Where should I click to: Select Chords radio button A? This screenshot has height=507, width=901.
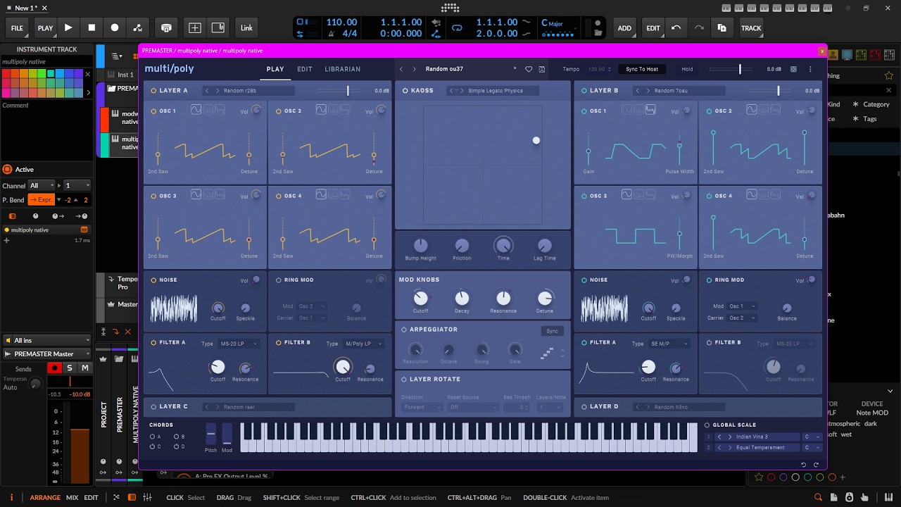(x=152, y=437)
